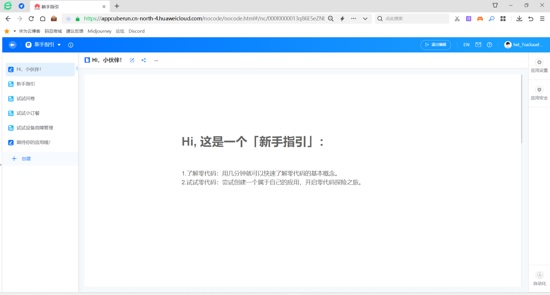Open the 试试问卷 sidebar item
Viewport: 550px width, 295px height.
click(x=40, y=99)
